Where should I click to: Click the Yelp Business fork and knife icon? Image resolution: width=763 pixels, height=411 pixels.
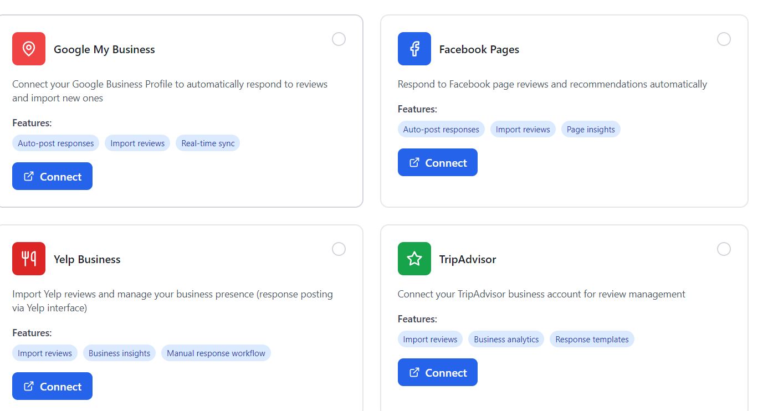[29, 259]
